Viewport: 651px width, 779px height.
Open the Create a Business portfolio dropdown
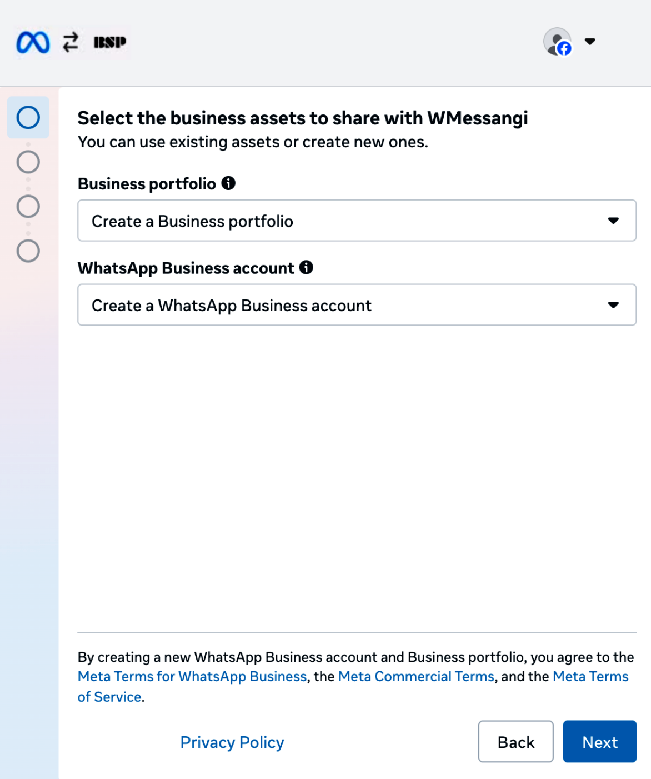click(357, 221)
